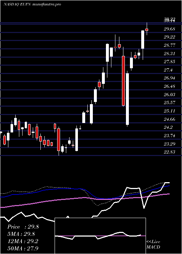Select the 27.85 price axis label
The width and height of the screenshot is (182, 254).
(169, 62)
